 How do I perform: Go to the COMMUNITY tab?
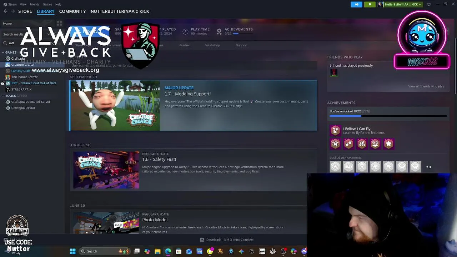[x=72, y=11]
